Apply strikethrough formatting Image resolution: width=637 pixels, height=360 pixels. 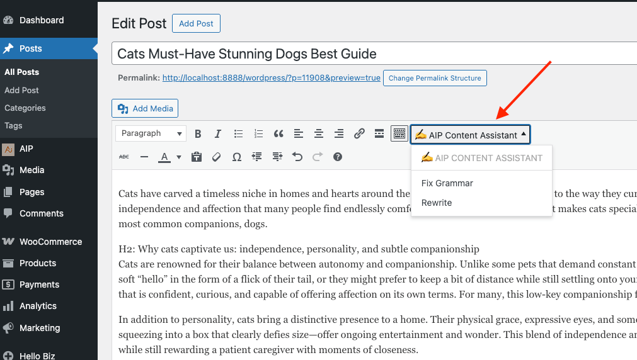click(124, 157)
